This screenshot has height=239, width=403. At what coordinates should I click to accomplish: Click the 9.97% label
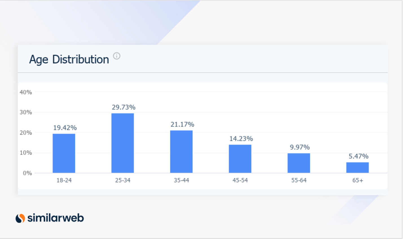coord(300,147)
